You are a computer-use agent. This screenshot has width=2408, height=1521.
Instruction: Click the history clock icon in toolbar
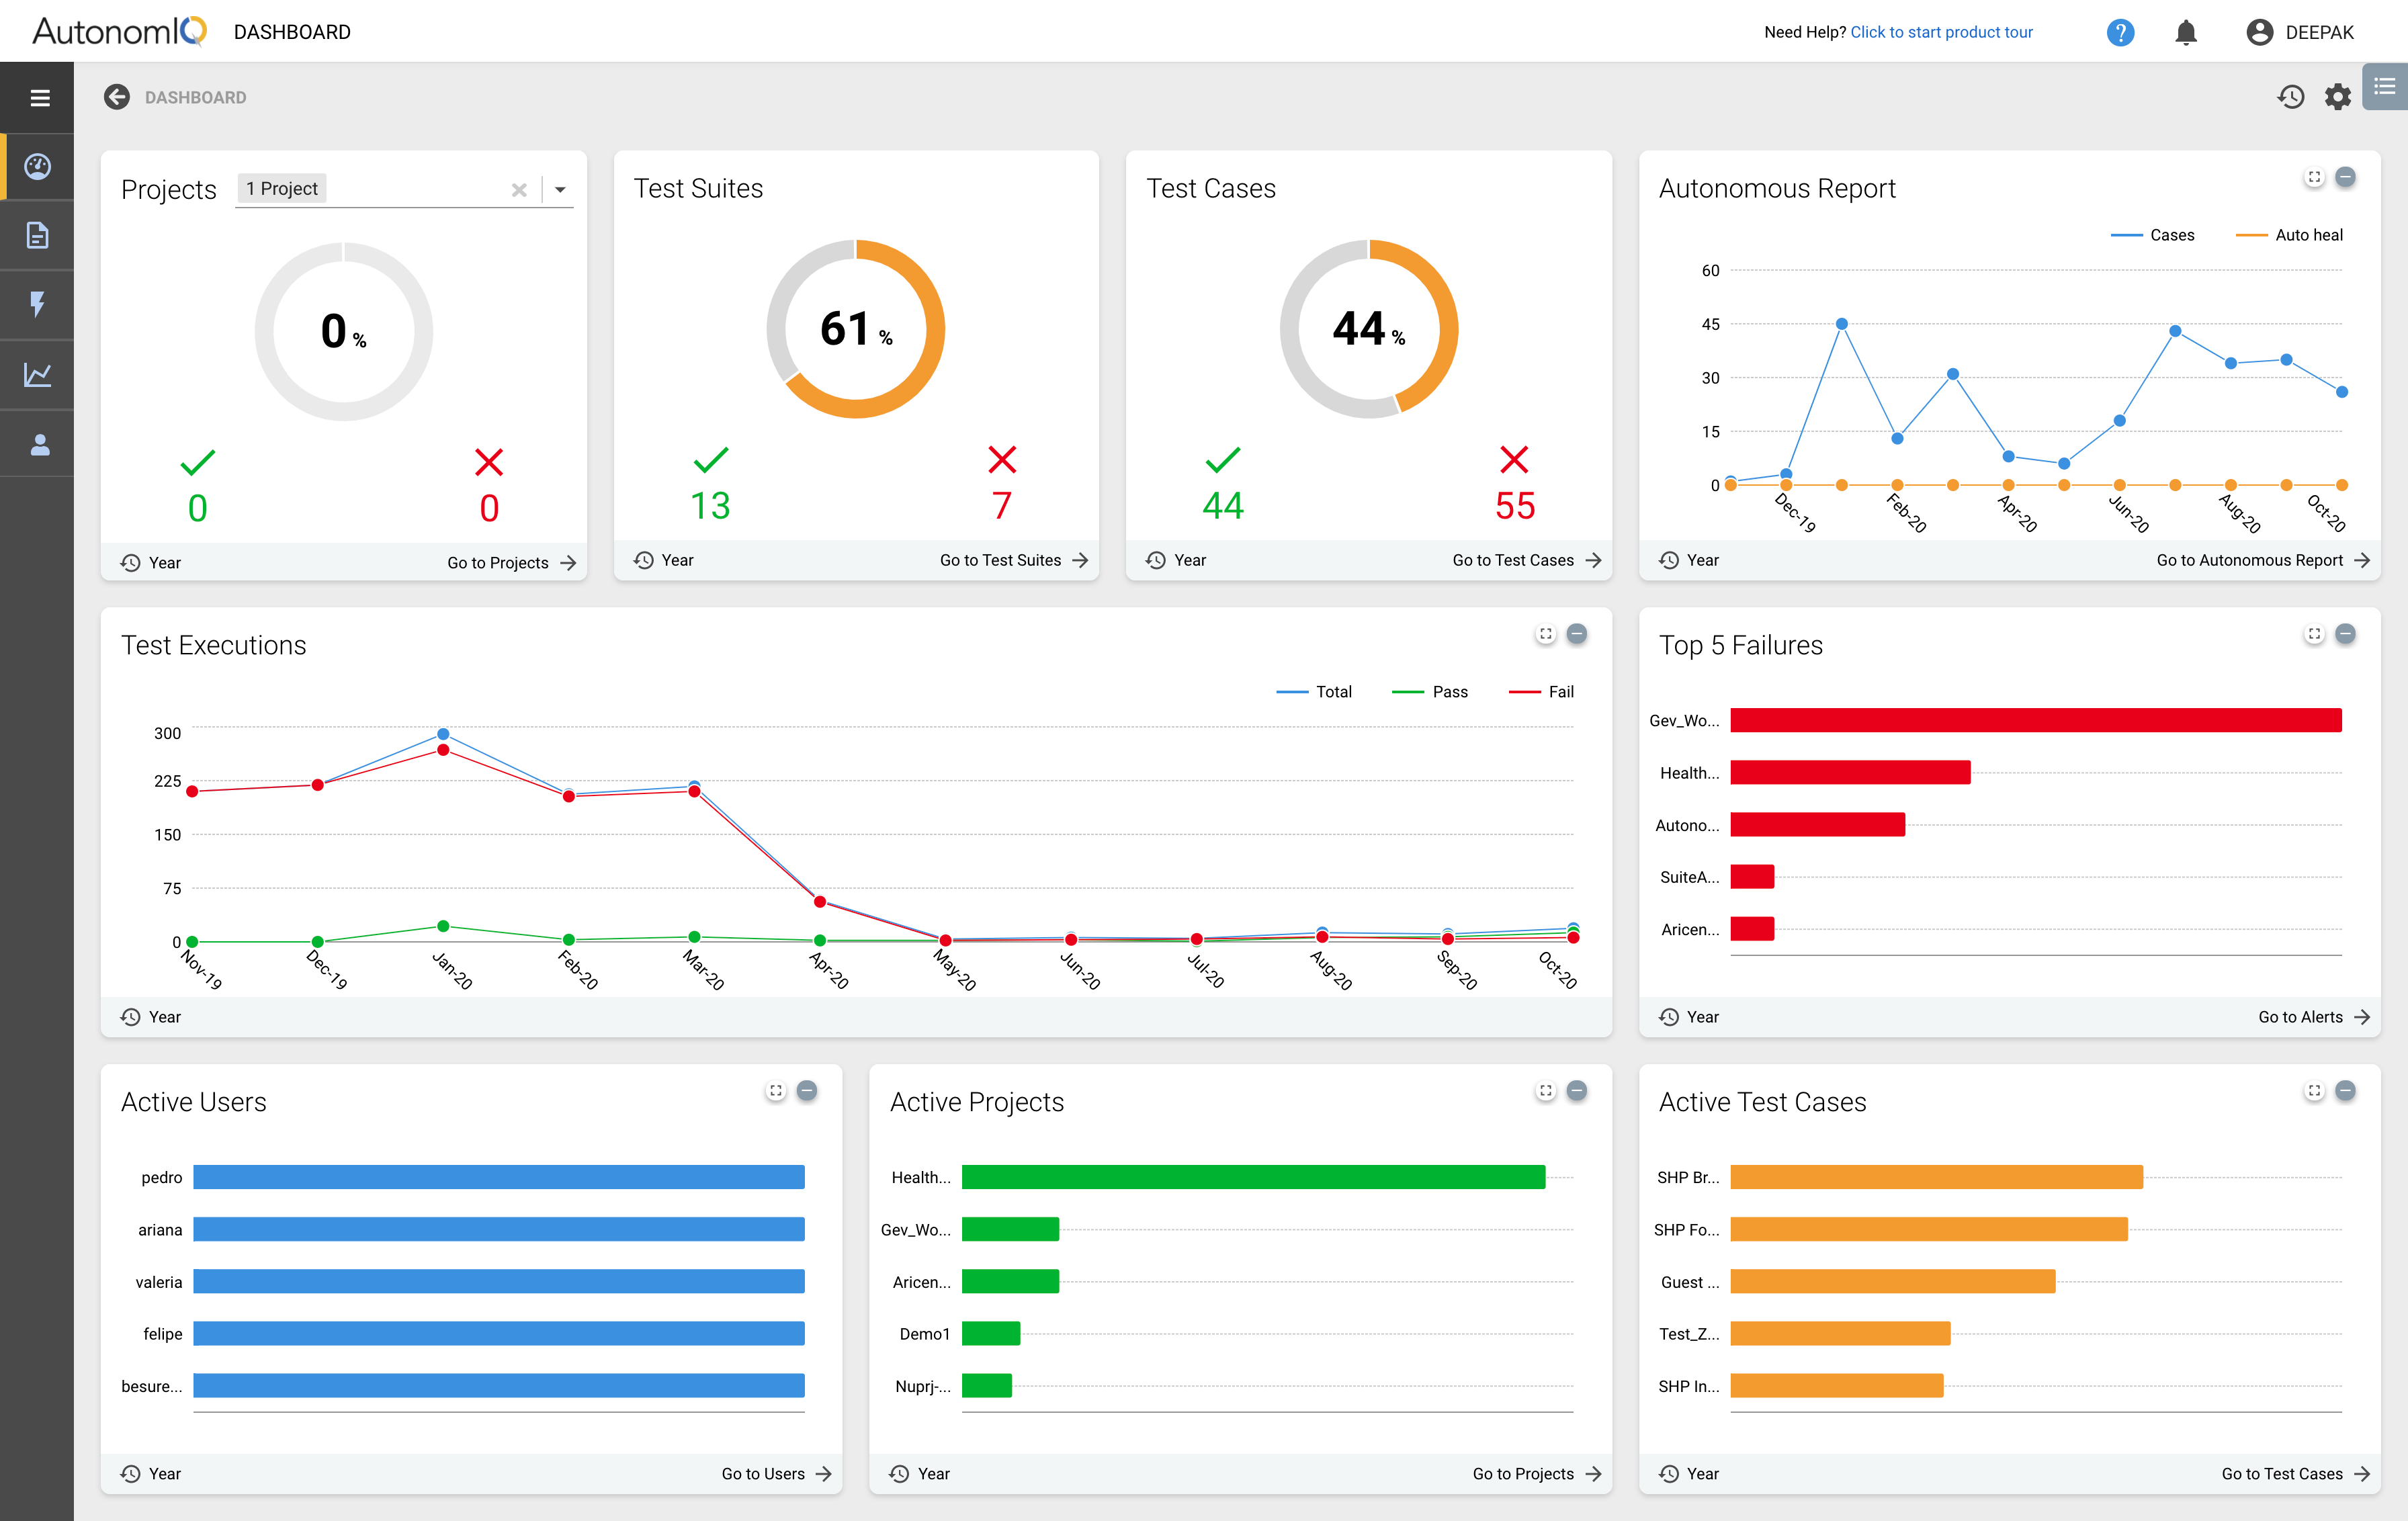point(2291,97)
